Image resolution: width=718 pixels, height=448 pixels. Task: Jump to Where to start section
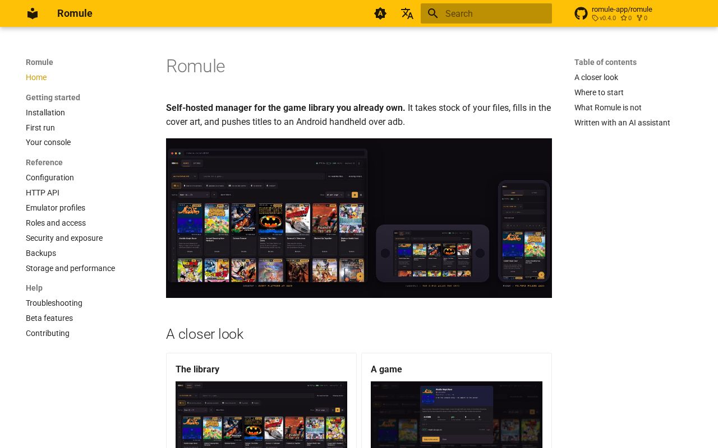click(x=599, y=92)
